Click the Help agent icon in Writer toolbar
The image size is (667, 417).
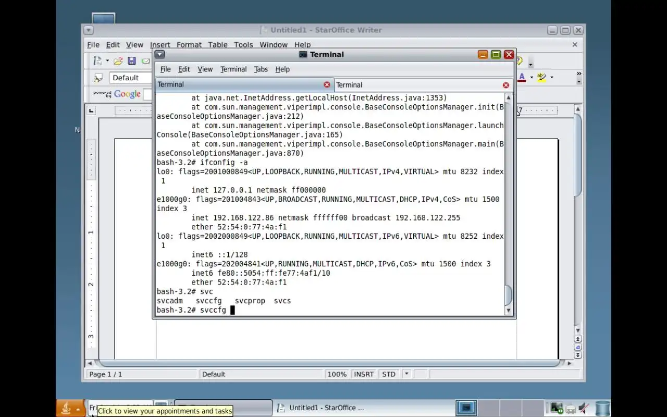click(x=519, y=61)
